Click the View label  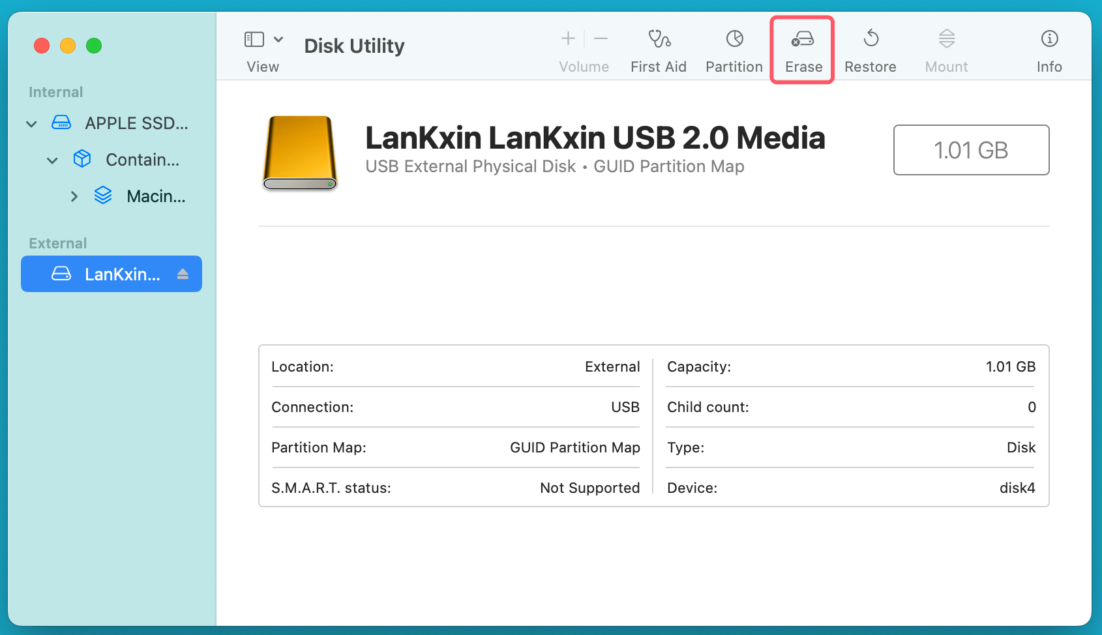point(263,66)
